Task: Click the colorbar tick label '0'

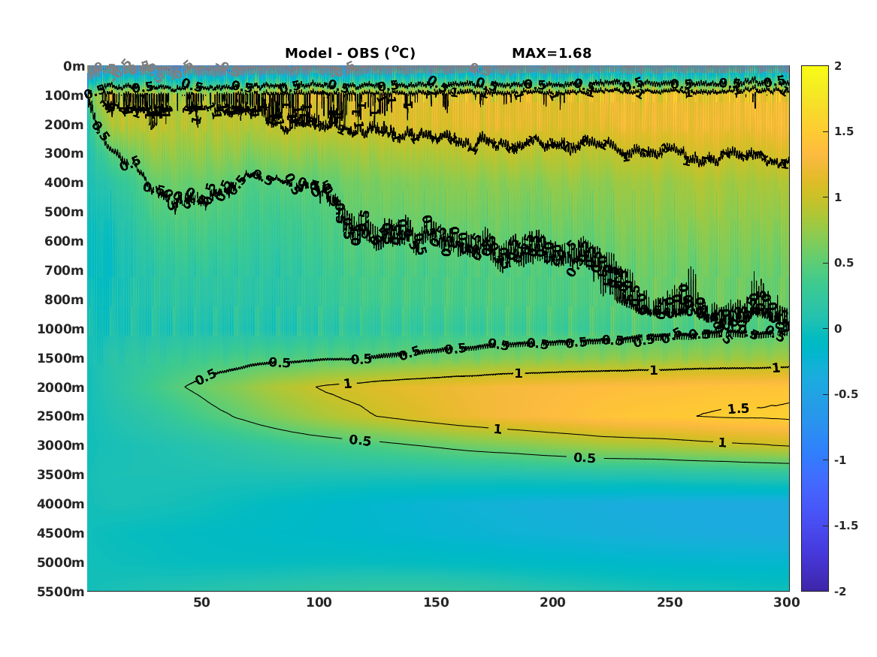Action: pos(838,329)
